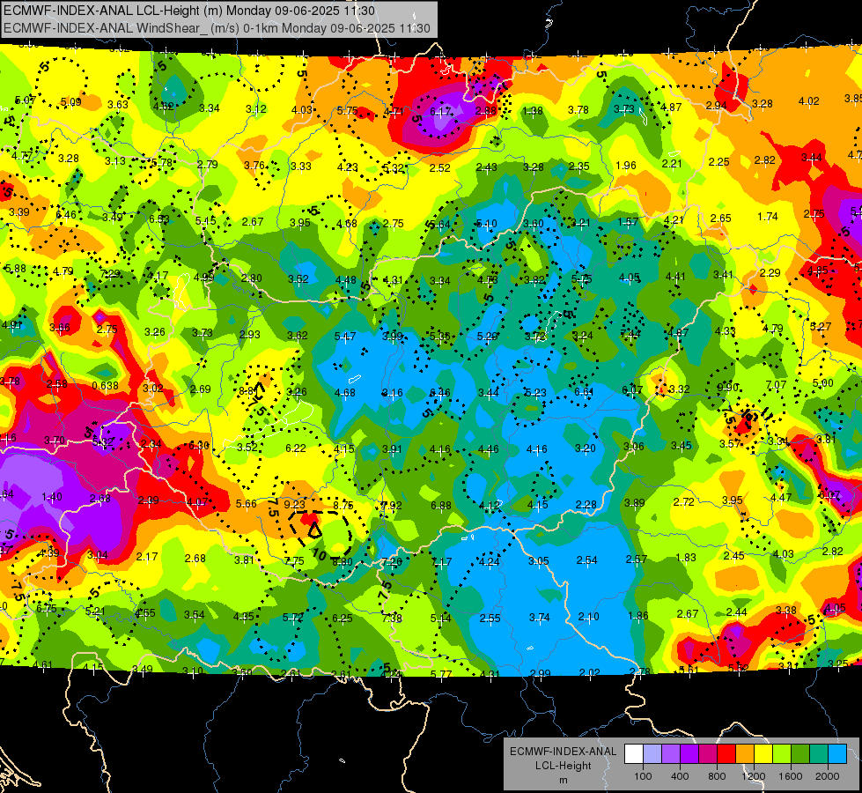
Task: Click the white swatch in the LCL-Height legend
Action: [634, 754]
